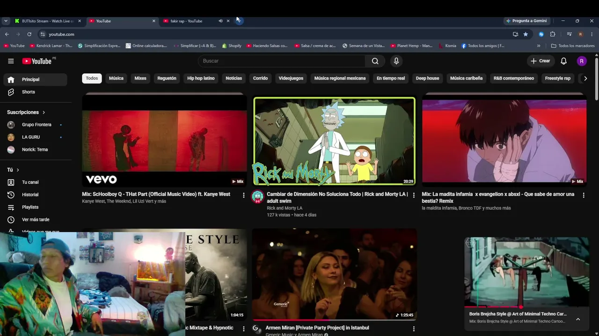Open the Norick: Tema subscription
The height and width of the screenshot is (336, 599).
(x=35, y=149)
